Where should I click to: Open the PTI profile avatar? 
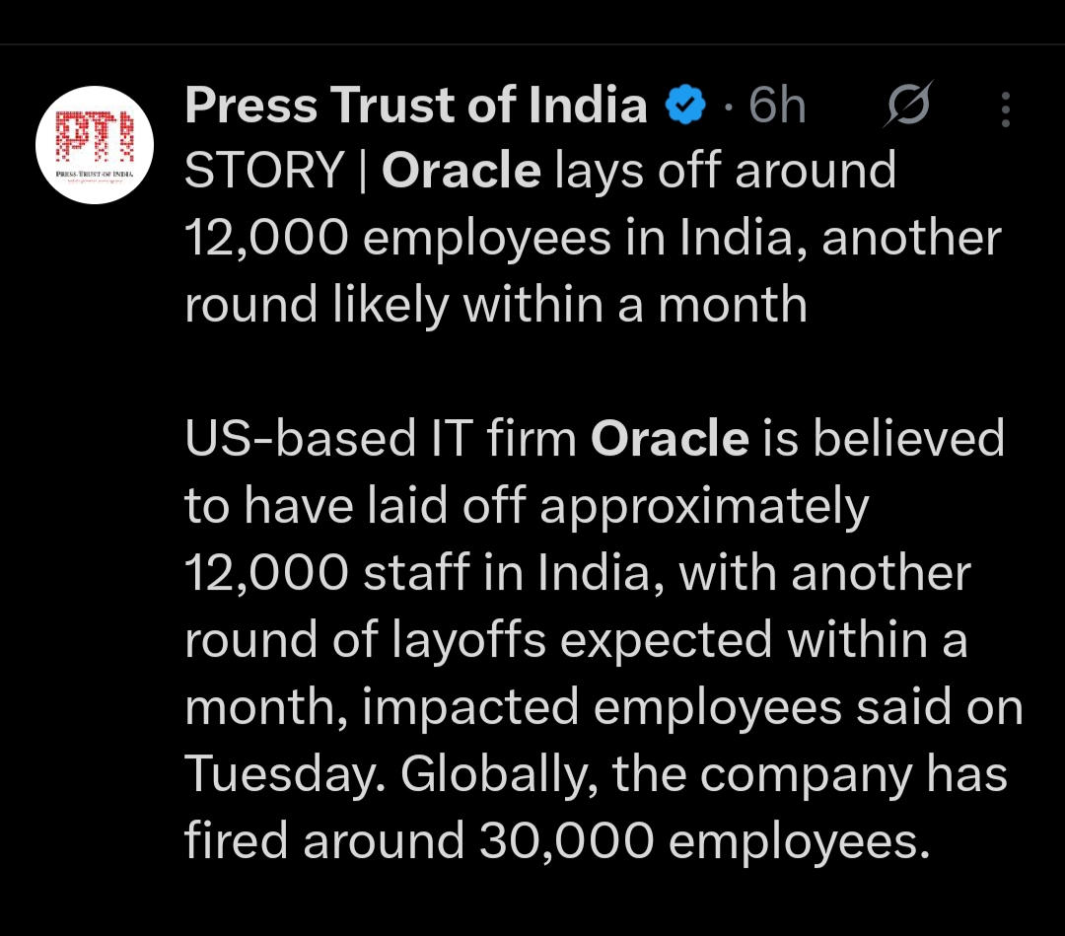pos(95,145)
